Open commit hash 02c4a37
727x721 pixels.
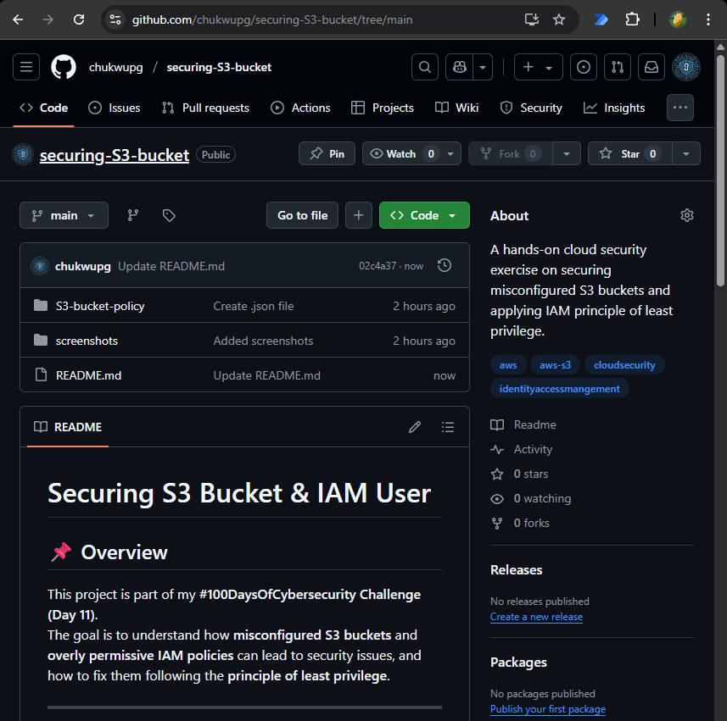tap(377, 266)
